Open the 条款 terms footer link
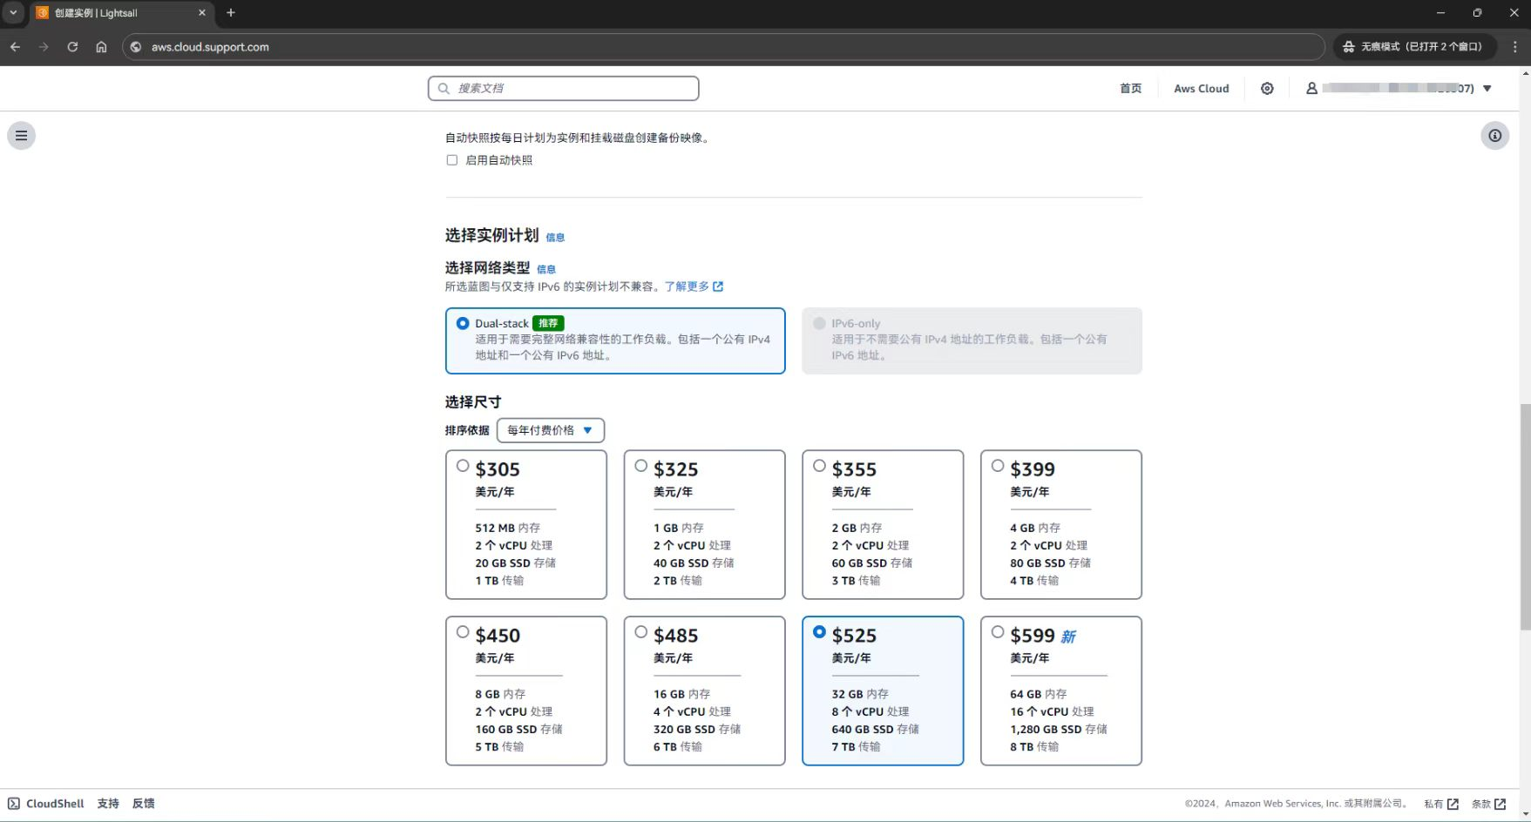 pyautogui.click(x=1488, y=804)
